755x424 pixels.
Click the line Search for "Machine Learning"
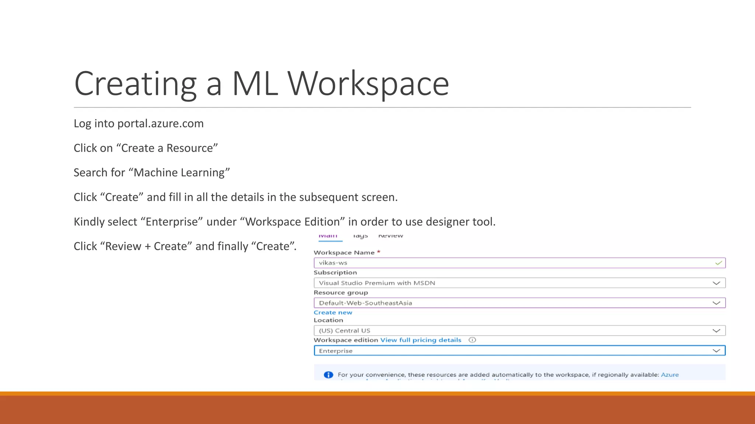click(x=152, y=173)
